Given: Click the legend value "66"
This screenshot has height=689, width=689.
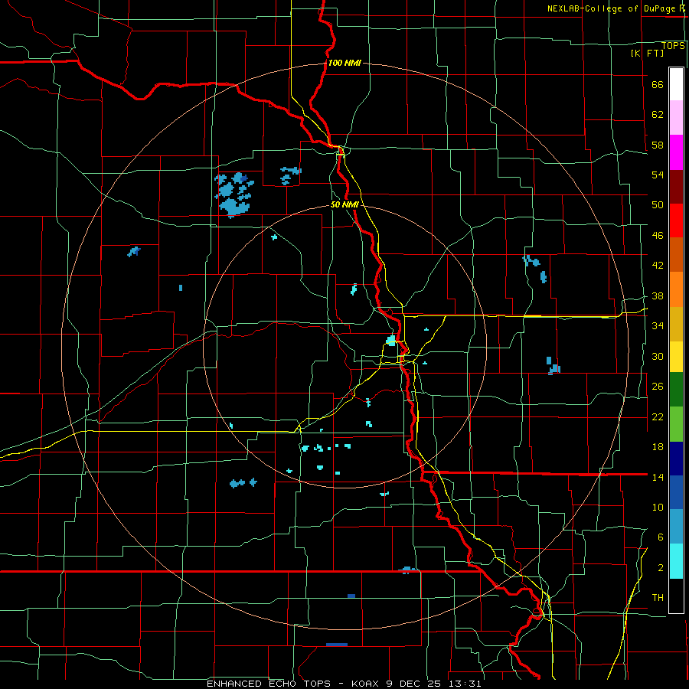Looking at the screenshot, I should pos(658,84).
